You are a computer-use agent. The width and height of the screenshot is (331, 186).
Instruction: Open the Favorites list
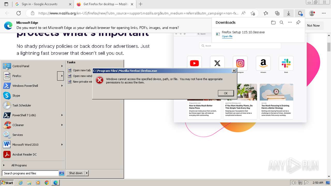point(266,13)
